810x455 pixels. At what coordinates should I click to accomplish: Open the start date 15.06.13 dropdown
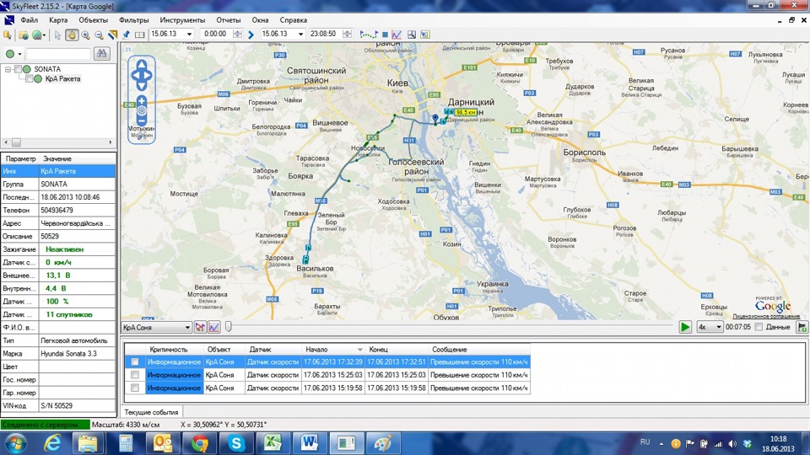[189, 34]
